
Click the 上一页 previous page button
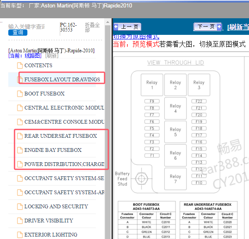click(127, 27)
